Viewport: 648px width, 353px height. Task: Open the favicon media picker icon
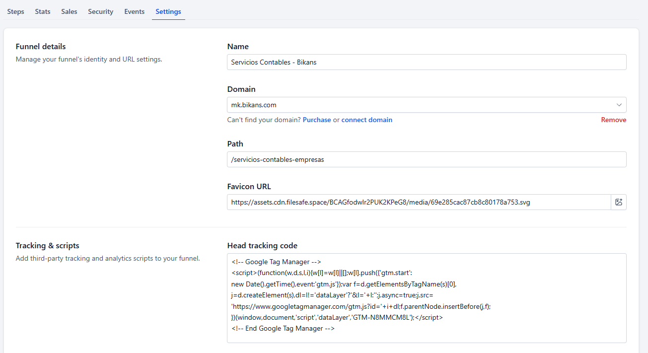point(619,202)
